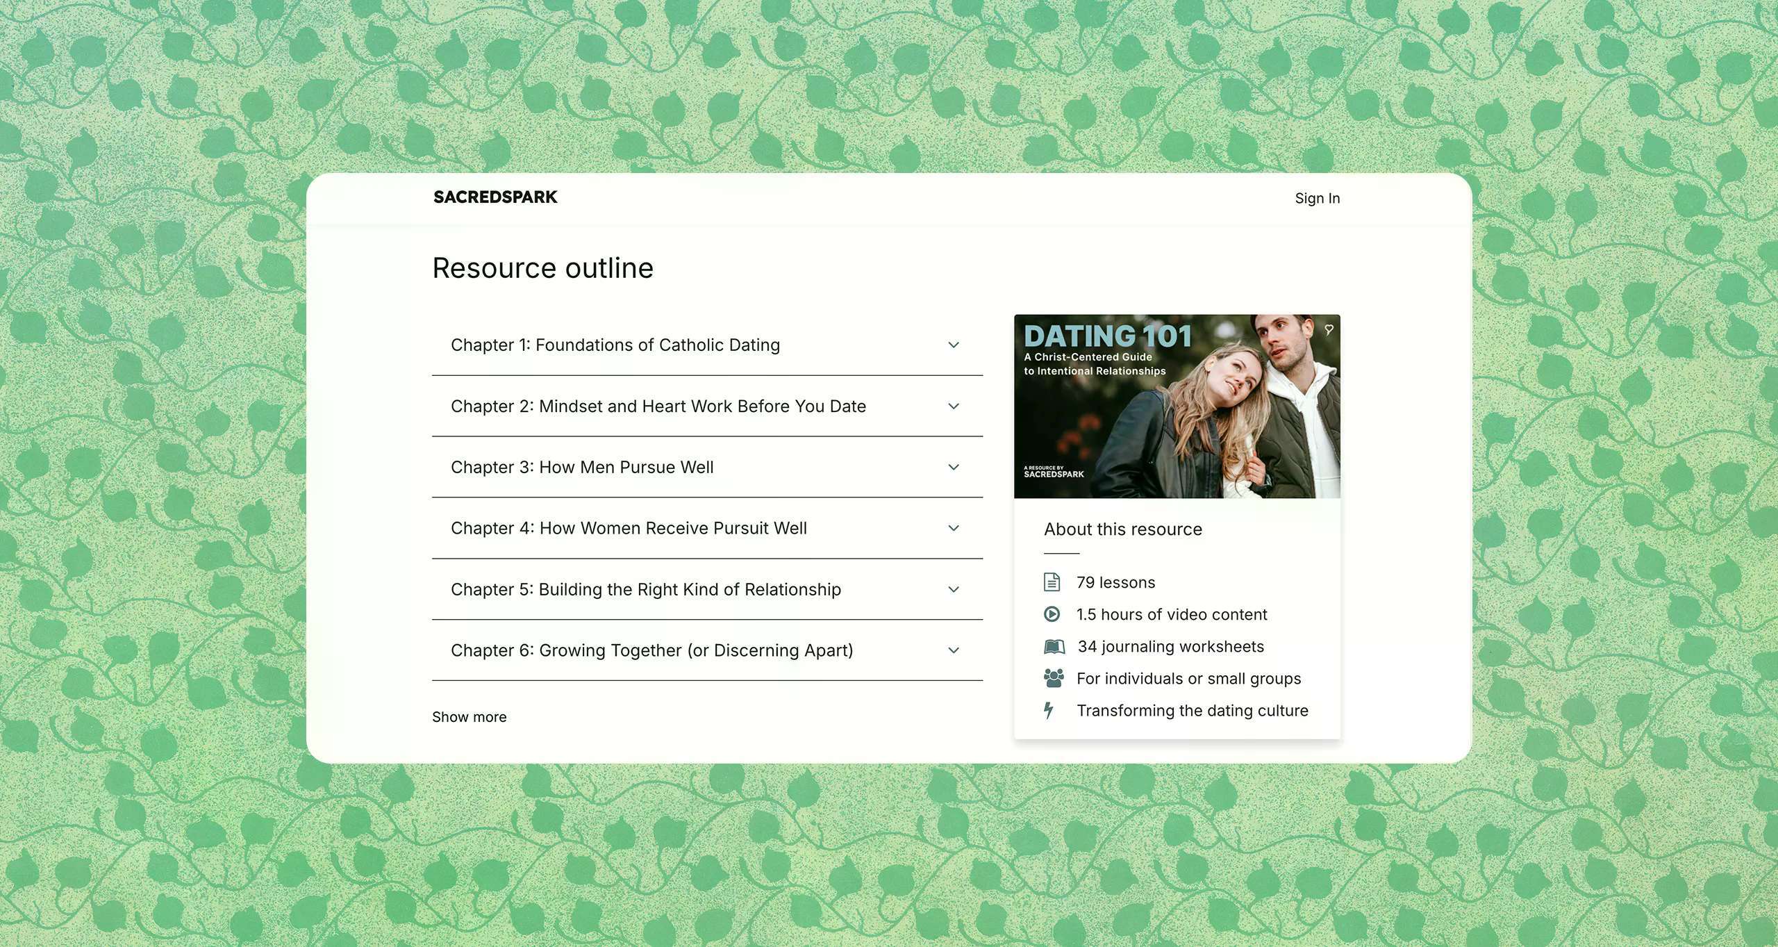
Task: Click Transforming the dating culture text
Action: (1193, 711)
